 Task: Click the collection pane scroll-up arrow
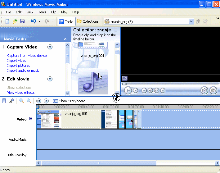(117, 45)
